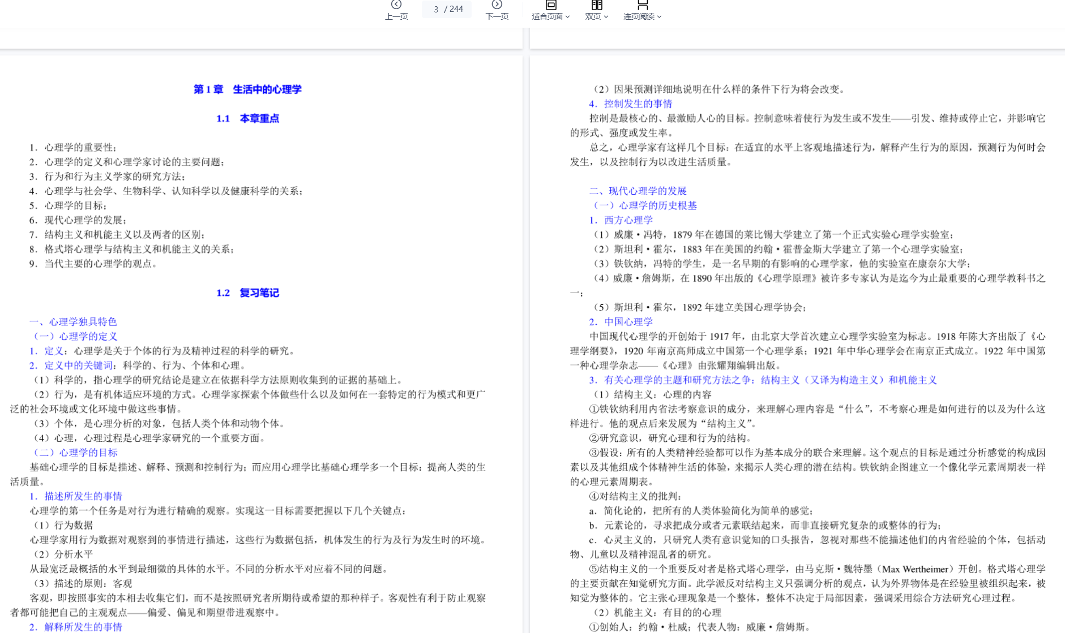Click the chapter title 第1章 生活中的心理学
Viewport: 1065px width, 633px height.
coord(247,89)
